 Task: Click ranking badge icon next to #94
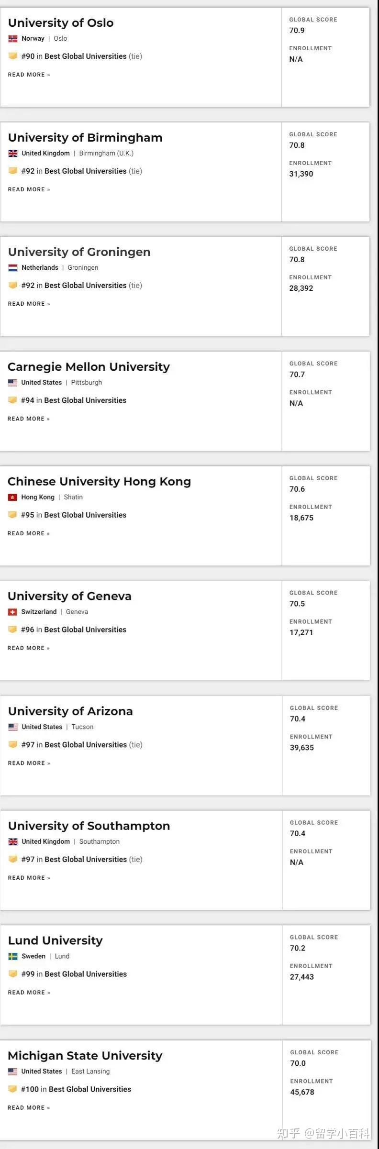tap(12, 400)
